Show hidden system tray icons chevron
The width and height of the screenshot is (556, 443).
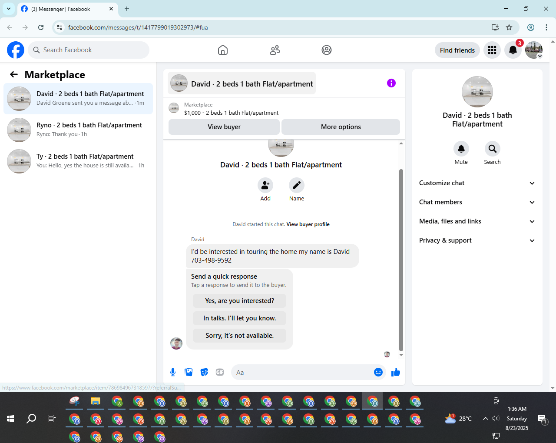[485, 419]
